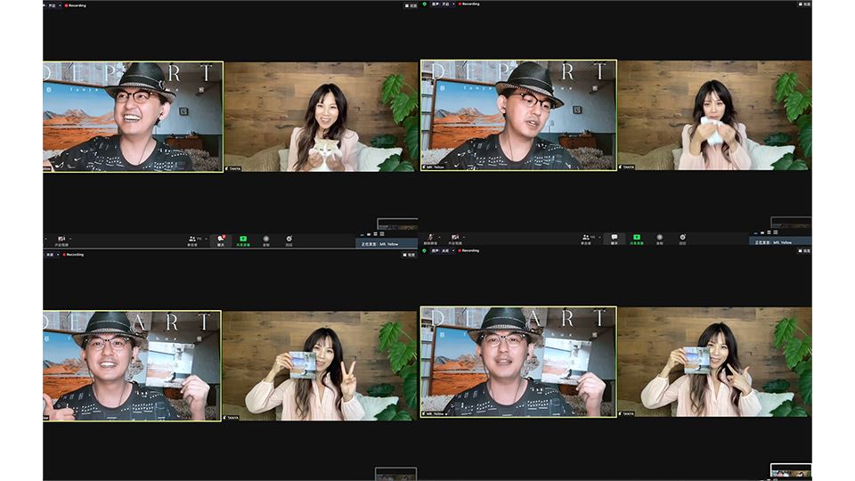The height and width of the screenshot is (481, 855).
Task: Open reactions icon in toolbar with unmute microphone
Action: (x=682, y=239)
